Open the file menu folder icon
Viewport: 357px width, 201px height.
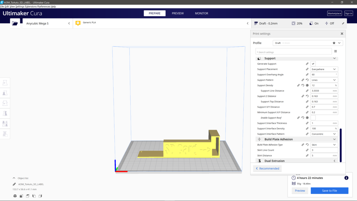[x=15, y=23]
